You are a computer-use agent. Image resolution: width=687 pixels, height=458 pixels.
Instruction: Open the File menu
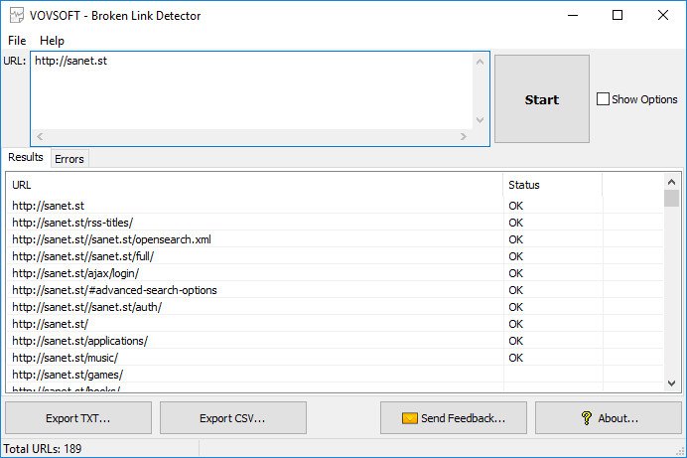pyautogui.click(x=17, y=41)
